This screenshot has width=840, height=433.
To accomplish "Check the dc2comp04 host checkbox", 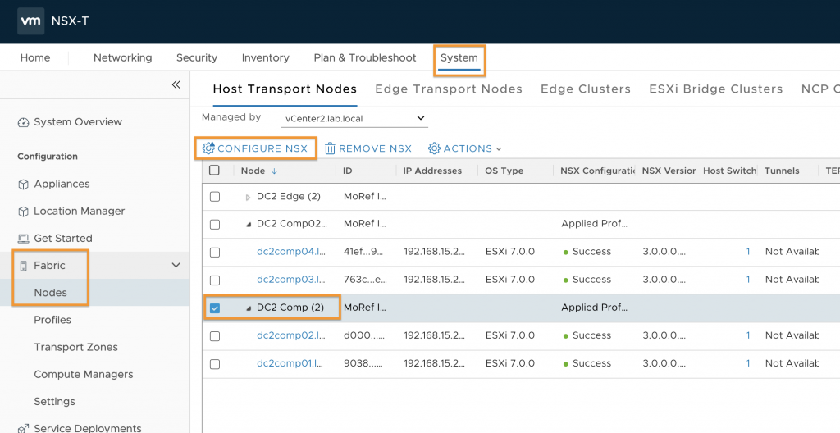I will click(215, 253).
